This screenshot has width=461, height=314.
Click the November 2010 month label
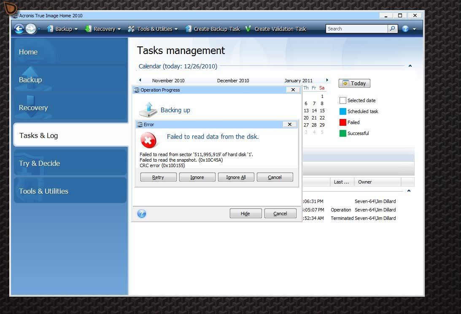168,81
